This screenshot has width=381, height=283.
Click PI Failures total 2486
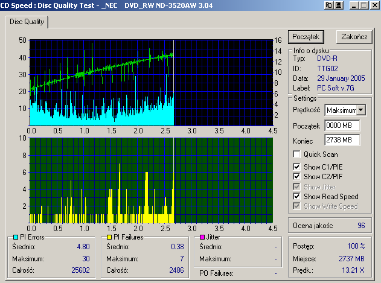[176, 270]
